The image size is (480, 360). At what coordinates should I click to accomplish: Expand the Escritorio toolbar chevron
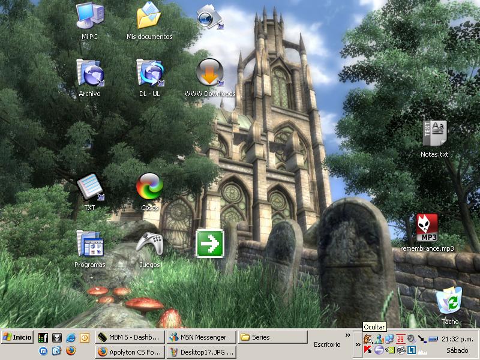(x=348, y=335)
